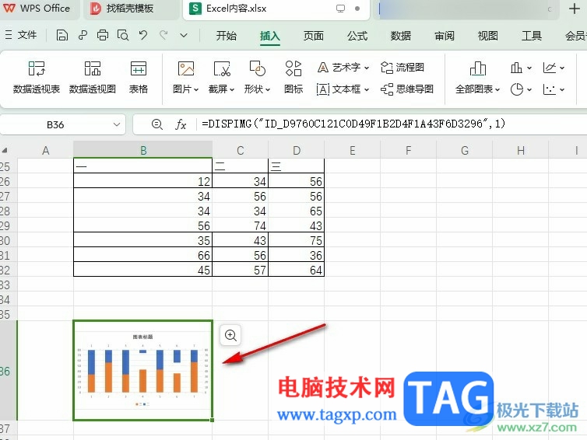
Task: Switch to the 开始 ribbon tab
Action: coord(226,36)
